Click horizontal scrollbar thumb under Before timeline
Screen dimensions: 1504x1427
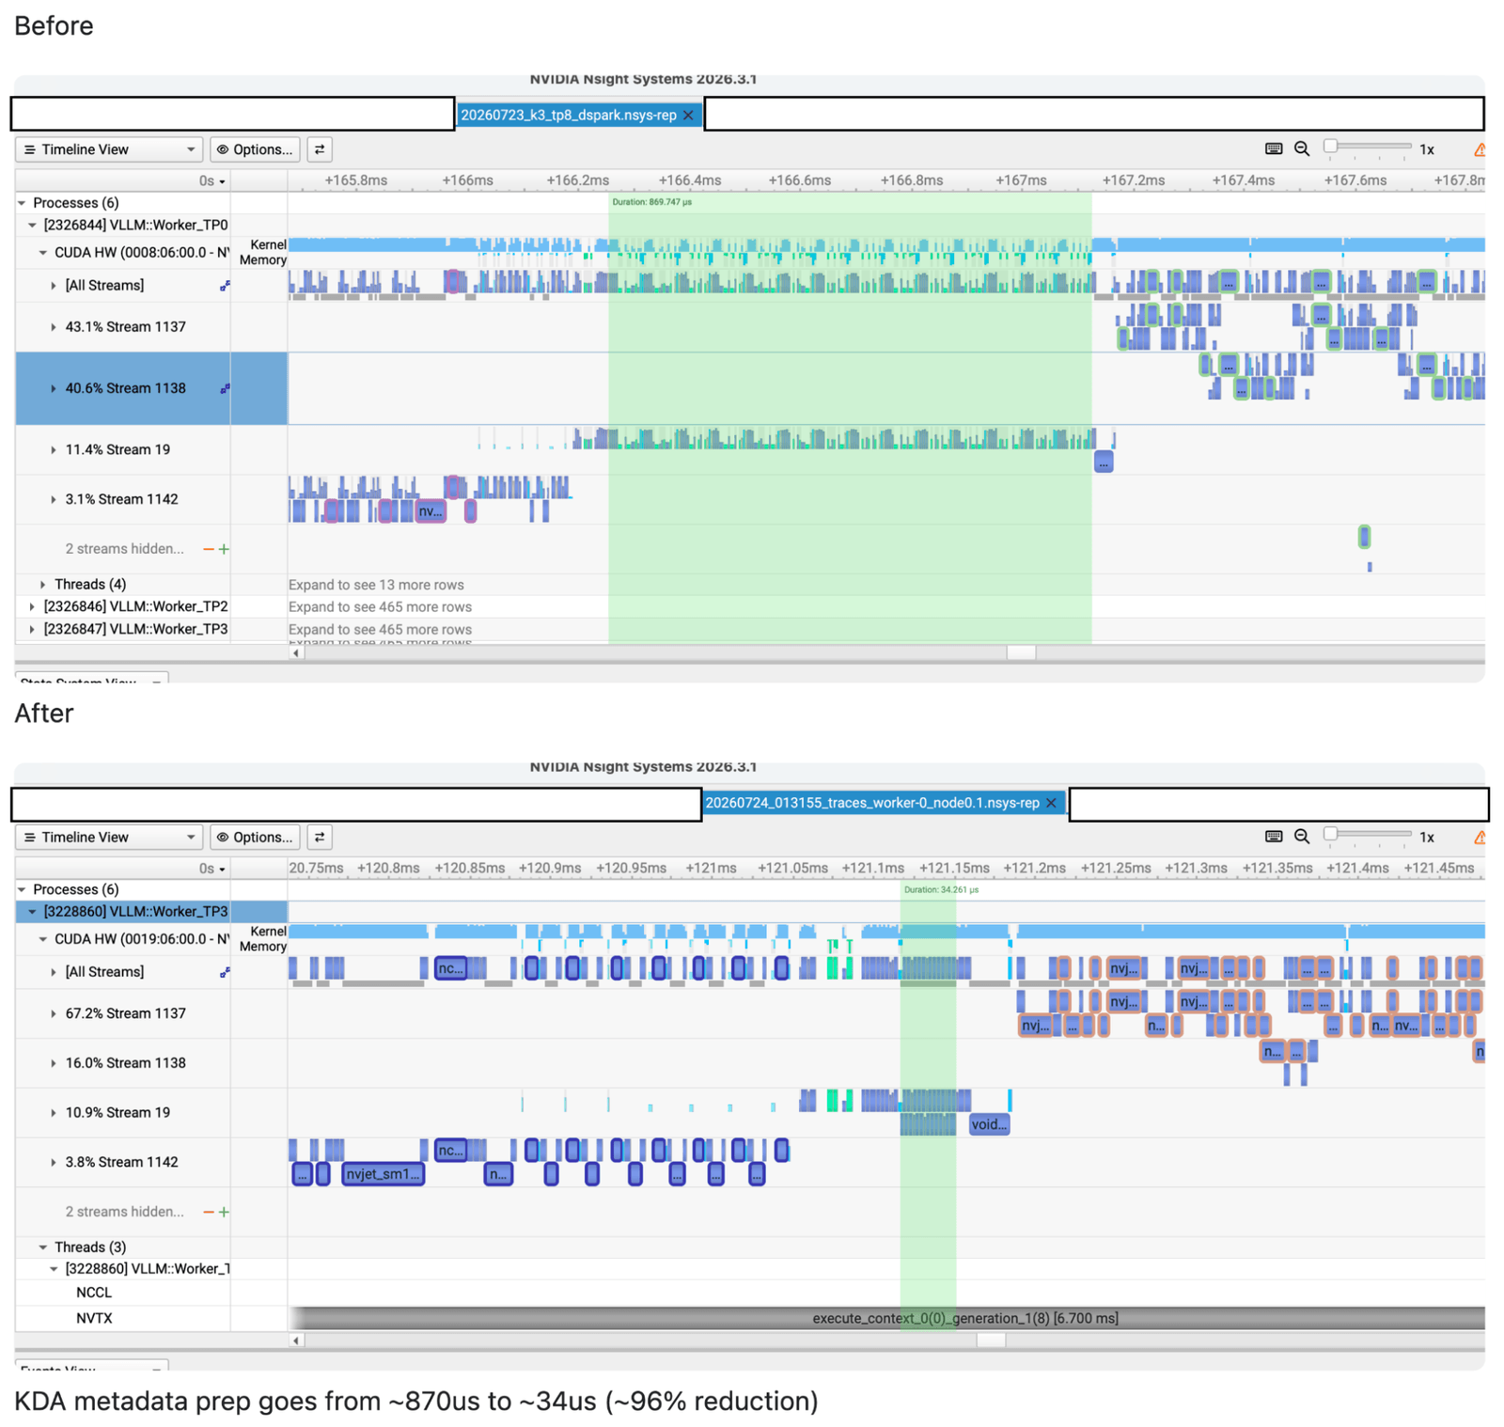point(1021,652)
